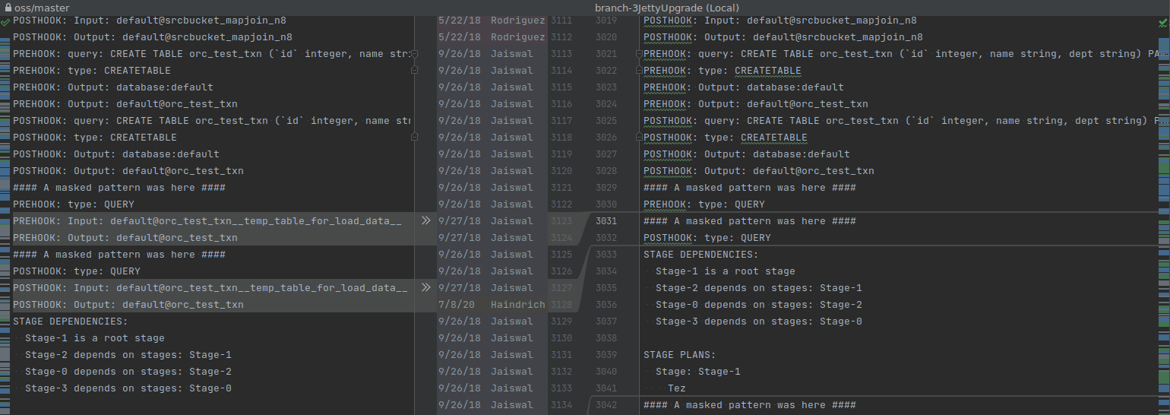Click 'Stage-2 depends on stages: Stage-1' in left pane
This screenshot has width=1170, height=415.
128,355
